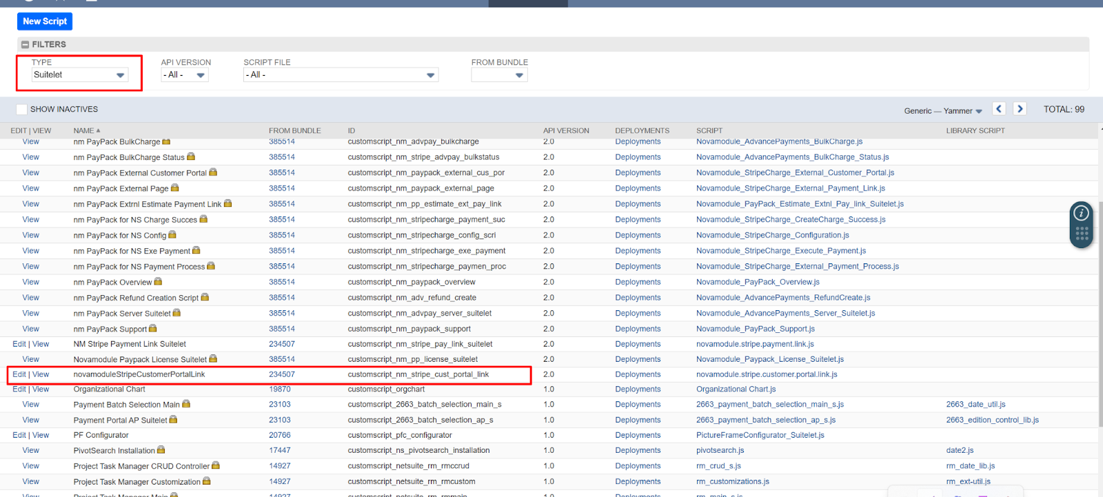
Task: Expand the Script File dropdown
Action: pos(341,75)
